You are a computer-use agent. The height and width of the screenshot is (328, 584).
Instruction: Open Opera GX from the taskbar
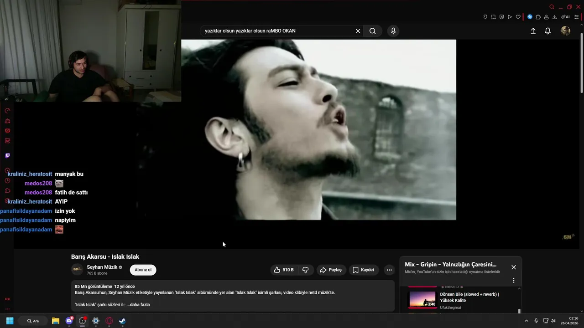[109, 321]
